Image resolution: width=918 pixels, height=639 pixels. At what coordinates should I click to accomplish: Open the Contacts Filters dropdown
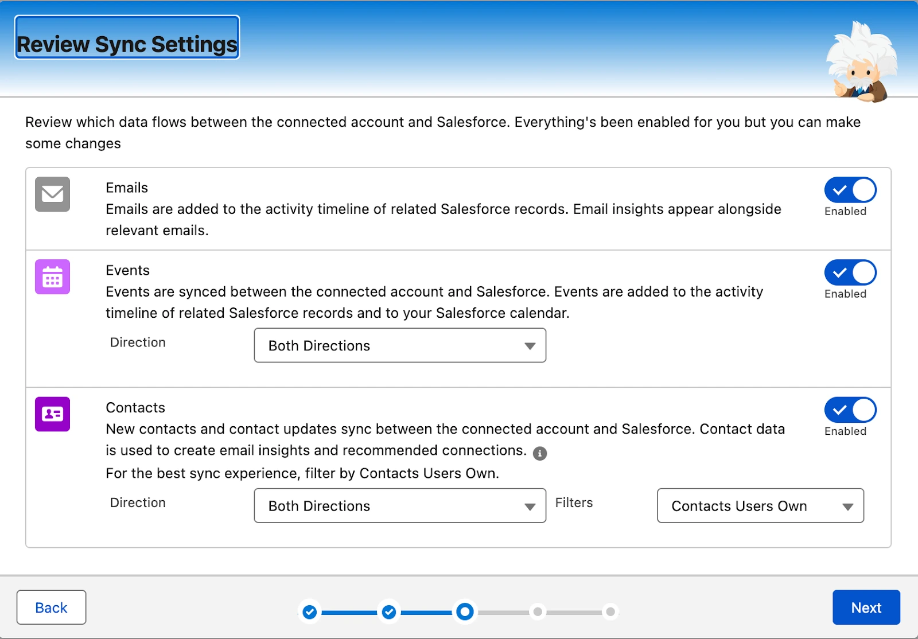pyautogui.click(x=760, y=505)
